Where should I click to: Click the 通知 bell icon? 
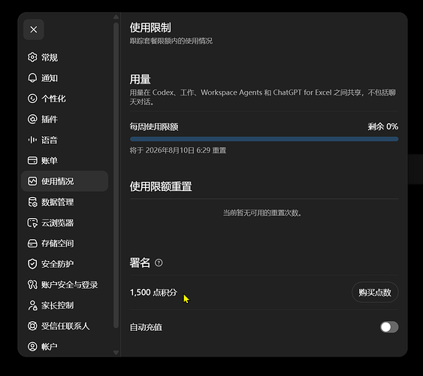tap(32, 78)
